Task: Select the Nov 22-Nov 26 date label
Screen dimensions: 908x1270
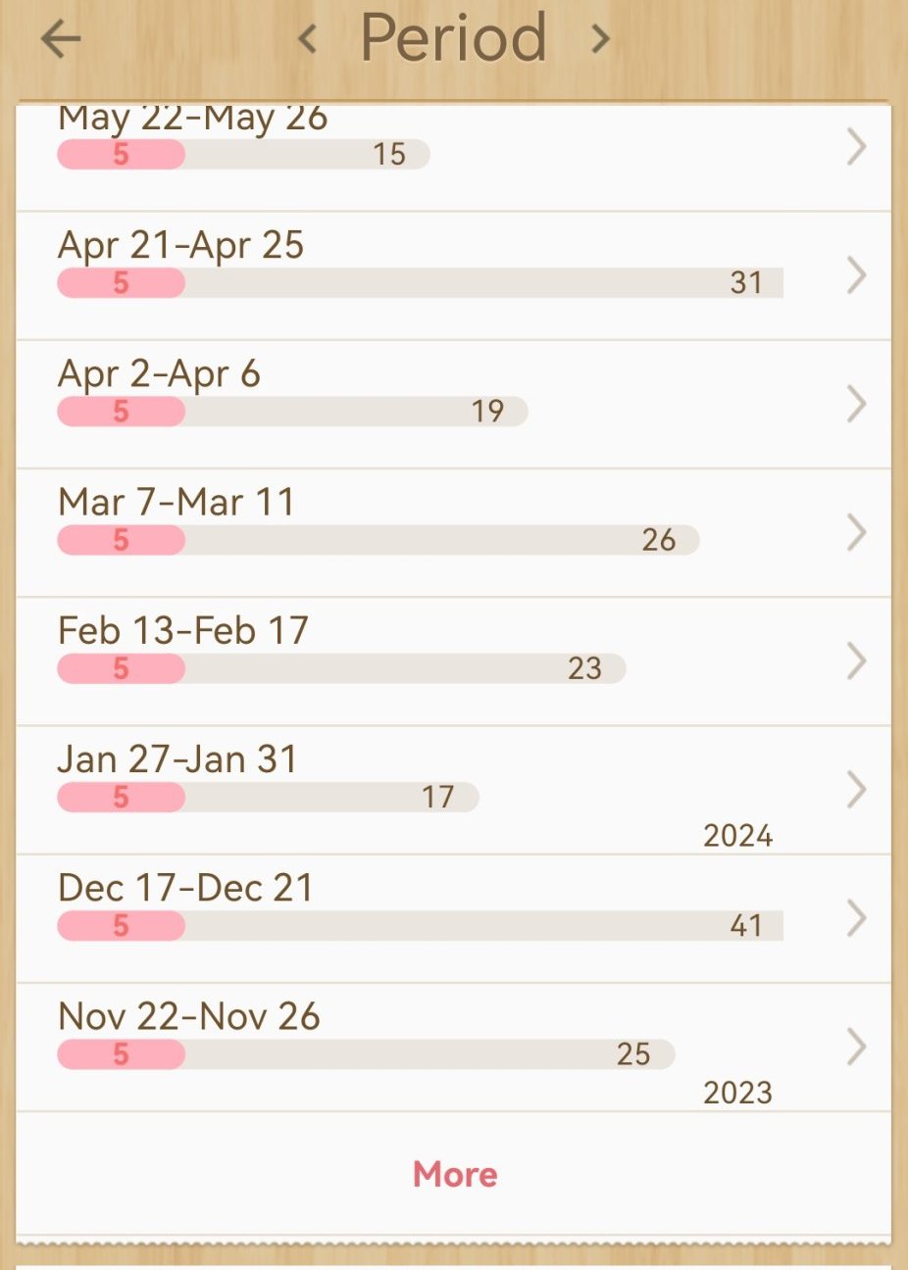Action: 189,1016
